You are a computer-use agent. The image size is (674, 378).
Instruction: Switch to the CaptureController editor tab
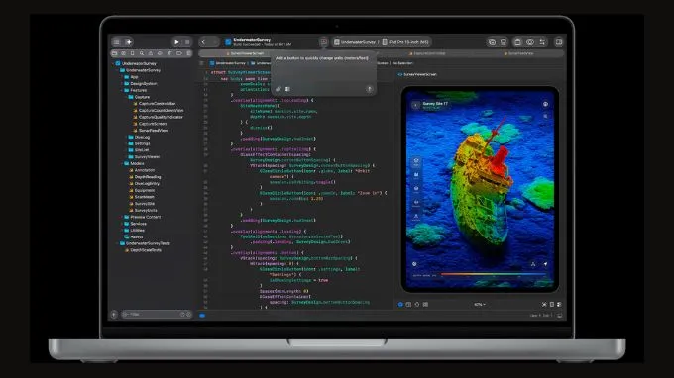427,53
